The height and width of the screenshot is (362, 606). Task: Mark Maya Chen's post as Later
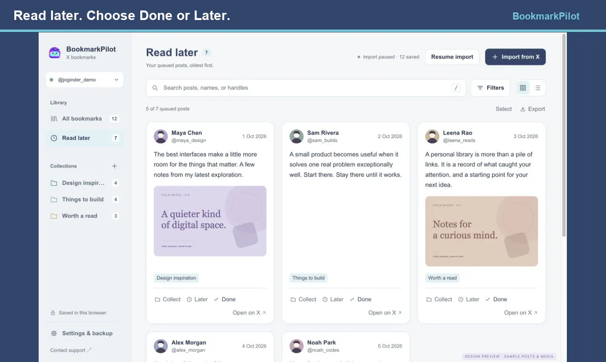(197, 300)
